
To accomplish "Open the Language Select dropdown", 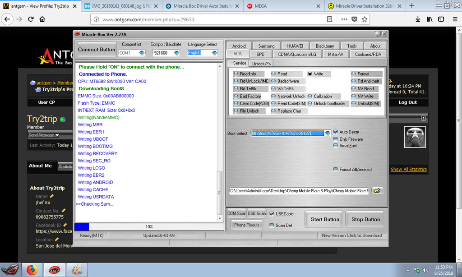I will click(x=214, y=53).
